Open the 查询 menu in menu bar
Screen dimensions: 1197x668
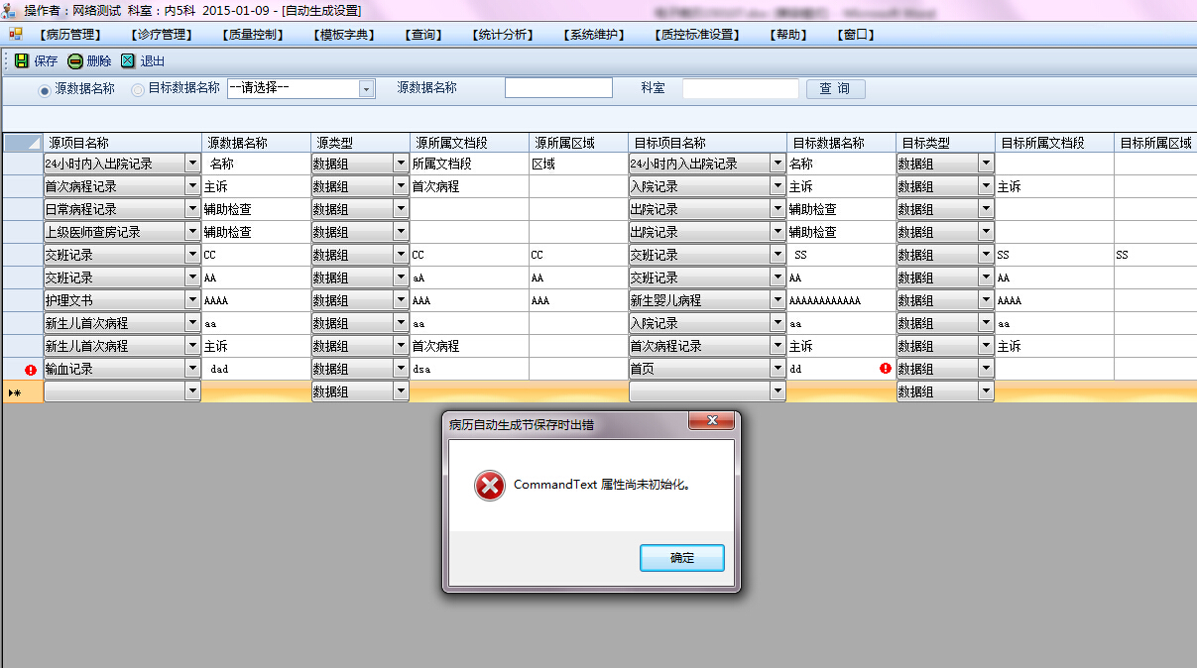pos(423,35)
